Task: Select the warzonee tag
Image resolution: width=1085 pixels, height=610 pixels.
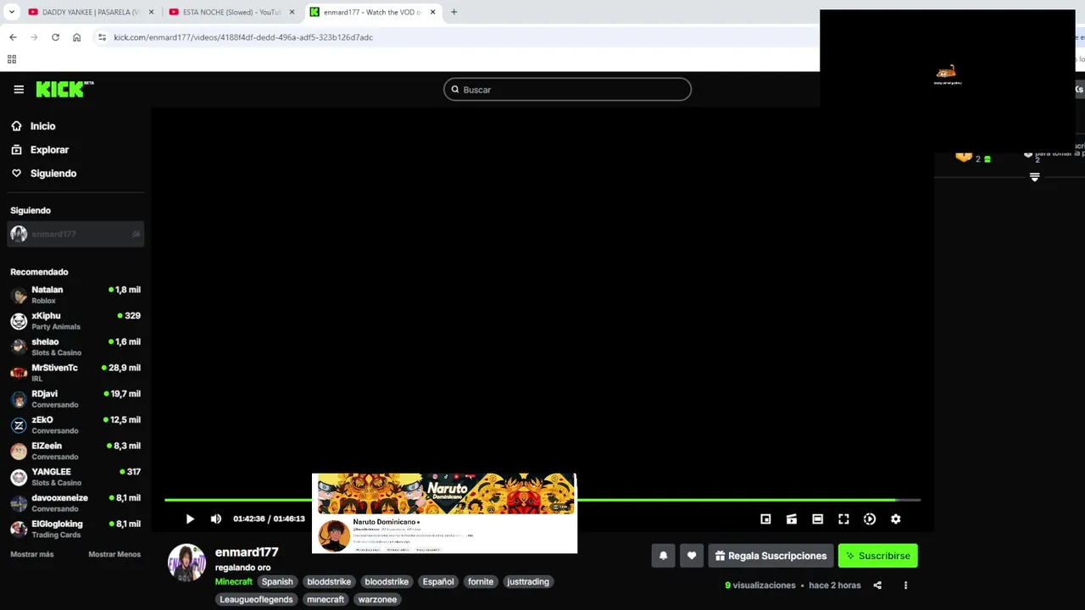Action: (377, 600)
